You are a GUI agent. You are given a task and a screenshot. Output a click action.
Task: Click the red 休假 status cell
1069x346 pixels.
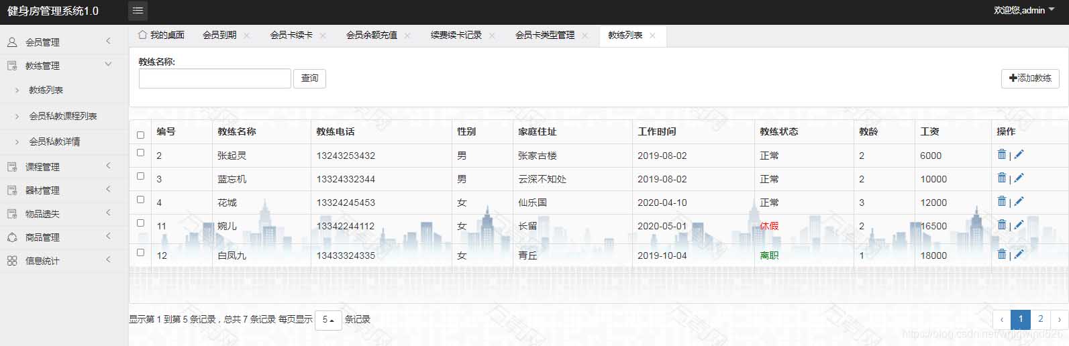[769, 226]
